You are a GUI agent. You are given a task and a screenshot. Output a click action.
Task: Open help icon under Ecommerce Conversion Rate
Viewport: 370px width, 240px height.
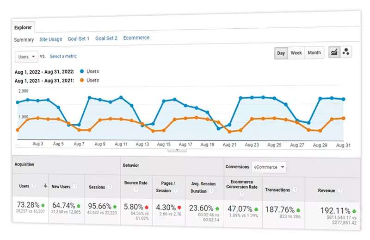coord(241,194)
